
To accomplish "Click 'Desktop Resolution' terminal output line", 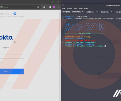I will click(x=78, y=44).
